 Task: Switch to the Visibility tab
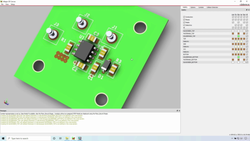point(185,7)
